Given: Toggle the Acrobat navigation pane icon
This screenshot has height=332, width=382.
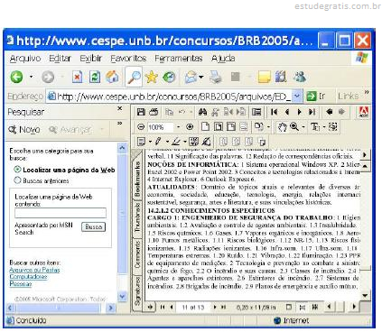Looking at the screenshot, I should pos(256,112).
